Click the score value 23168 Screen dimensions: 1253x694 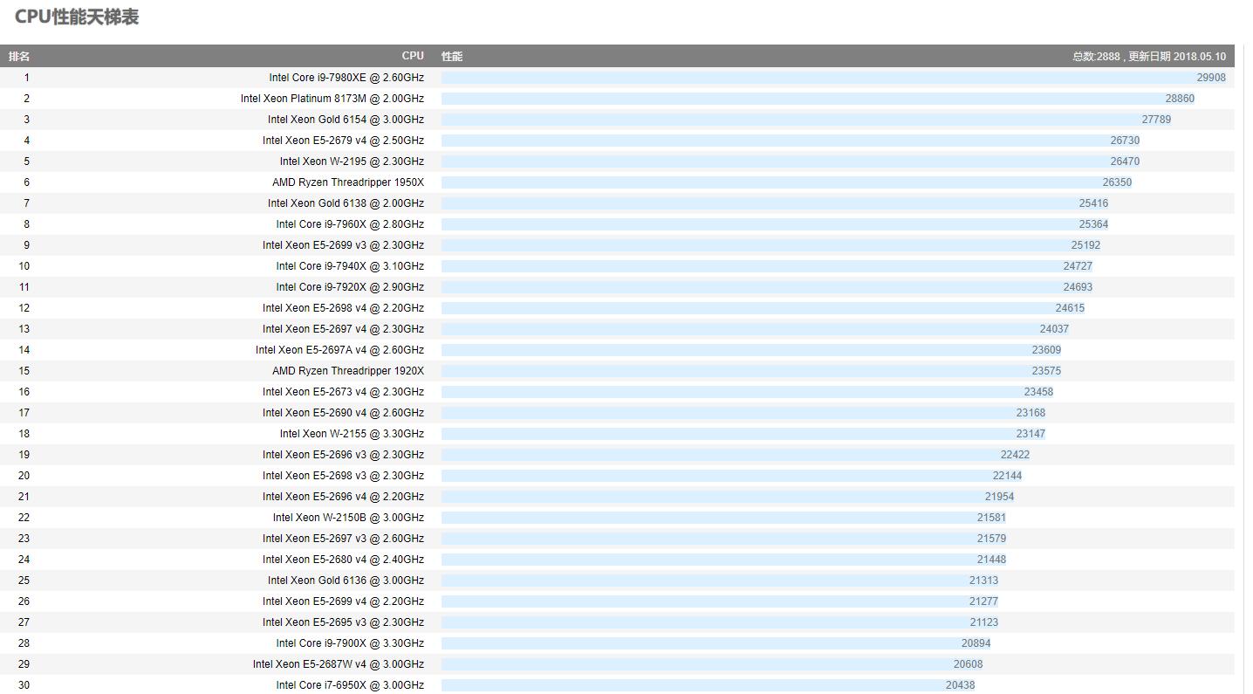(1030, 413)
